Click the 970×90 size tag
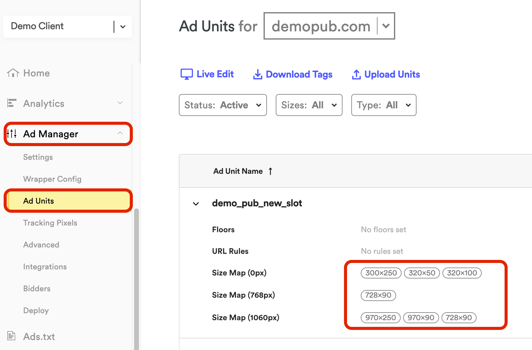The image size is (532, 350). pos(421,318)
